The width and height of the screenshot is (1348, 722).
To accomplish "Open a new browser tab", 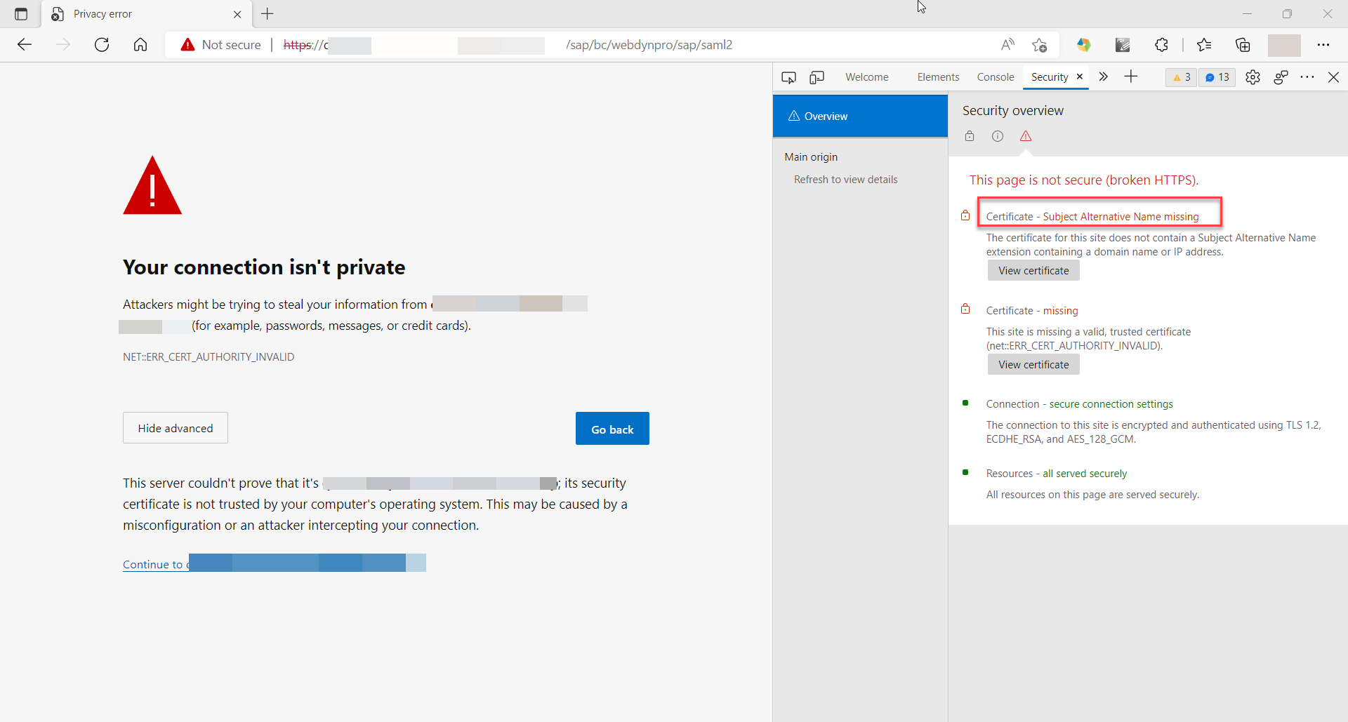I will click(267, 14).
